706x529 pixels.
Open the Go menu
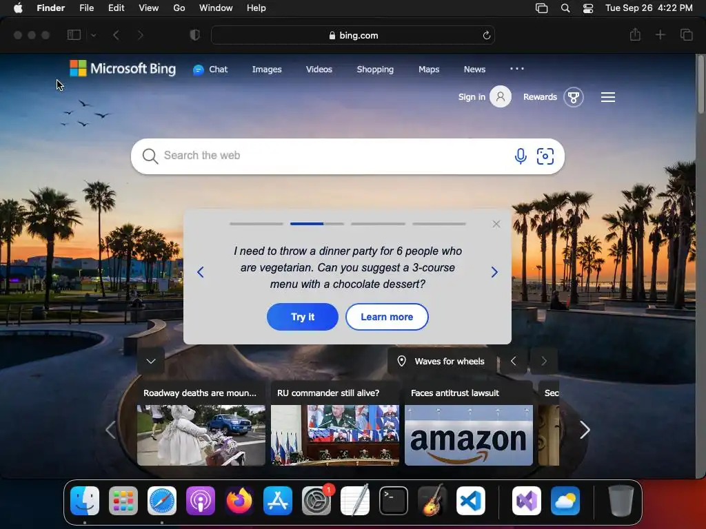tap(179, 8)
